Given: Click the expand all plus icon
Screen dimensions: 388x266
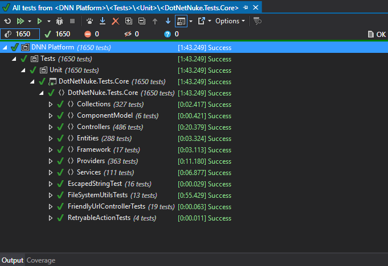Looking at the screenshot, I should (x=129, y=21).
